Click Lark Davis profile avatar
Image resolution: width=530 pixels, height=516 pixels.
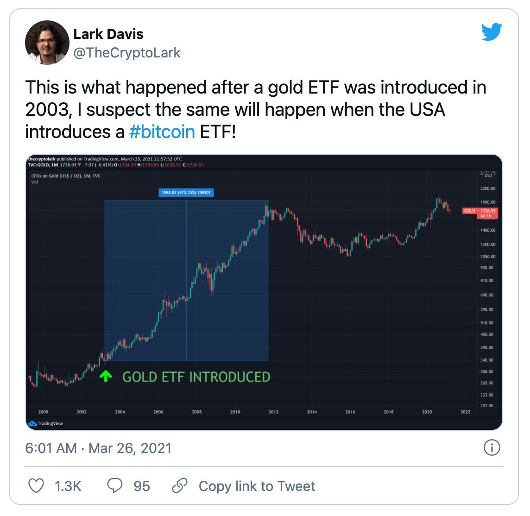click(47, 43)
